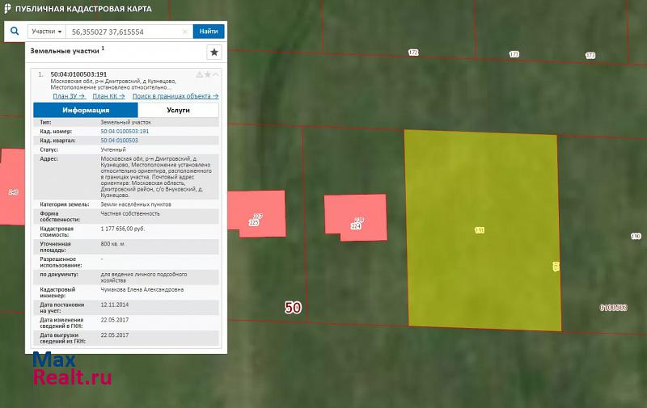The height and width of the screenshot is (408, 647).
Task: Open the План КК link
Action: pyautogui.click(x=108, y=96)
